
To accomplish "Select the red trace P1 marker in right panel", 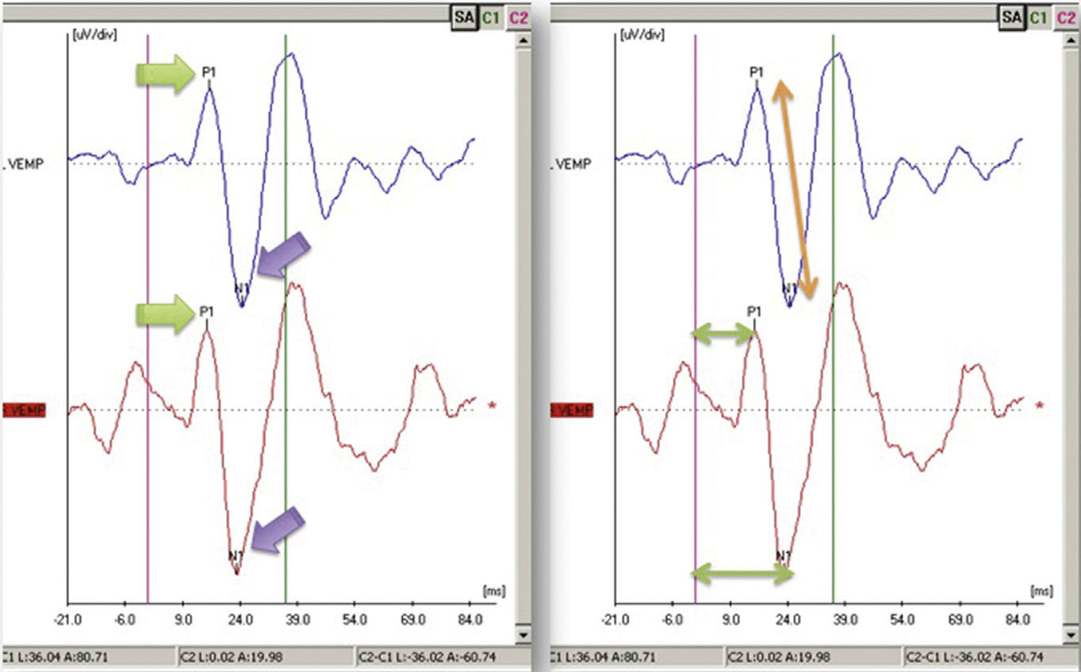I will (x=754, y=311).
